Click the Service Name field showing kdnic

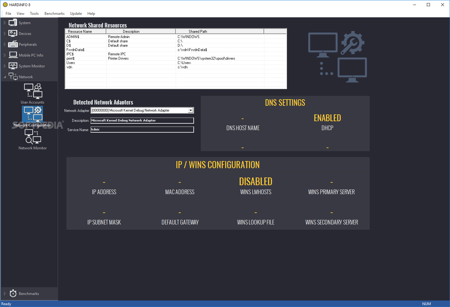(142, 130)
